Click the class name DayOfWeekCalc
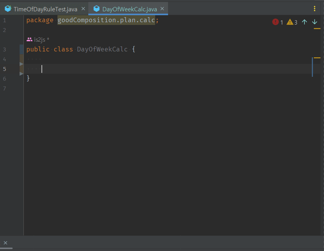 (x=102, y=49)
